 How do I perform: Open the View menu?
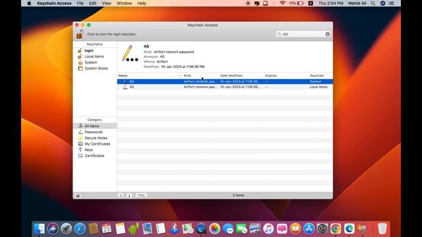(x=106, y=3)
